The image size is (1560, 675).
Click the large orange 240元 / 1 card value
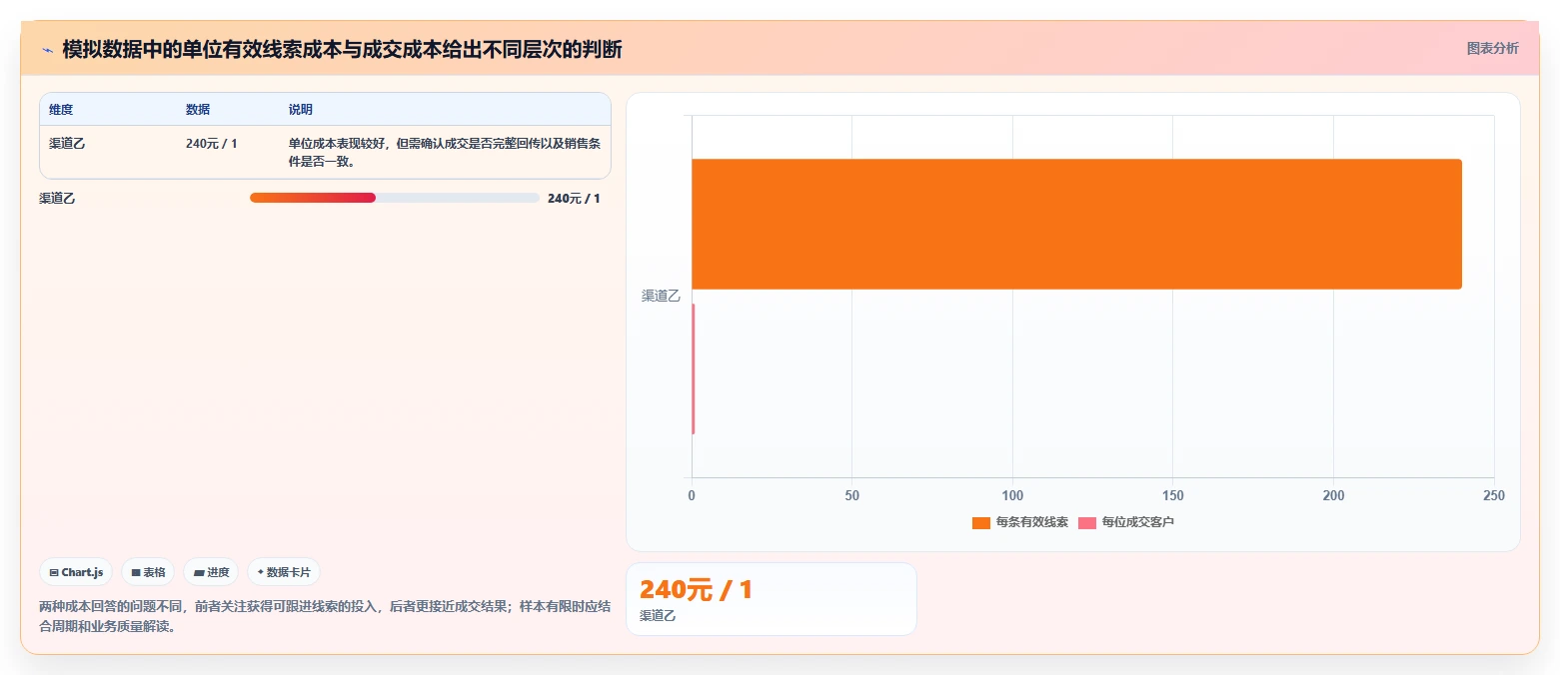tap(696, 589)
